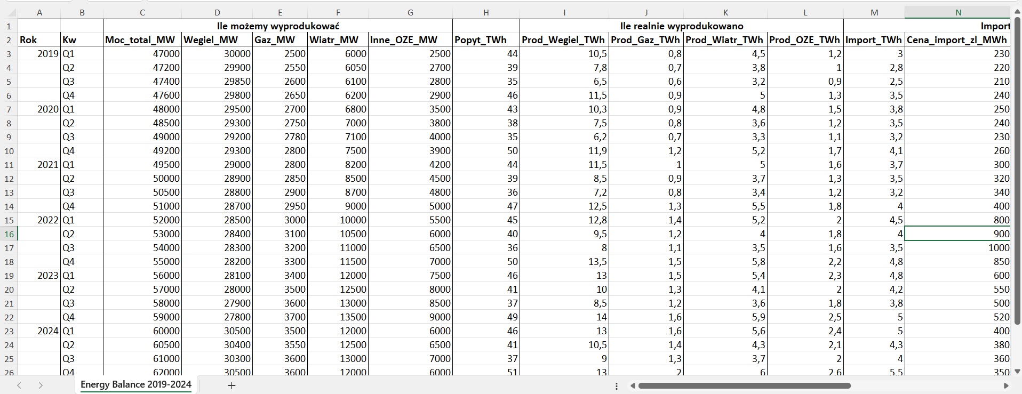Click horizontal scrollbar left arrow
The image size is (1022, 394).
pyautogui.click(x=633, y=385)
